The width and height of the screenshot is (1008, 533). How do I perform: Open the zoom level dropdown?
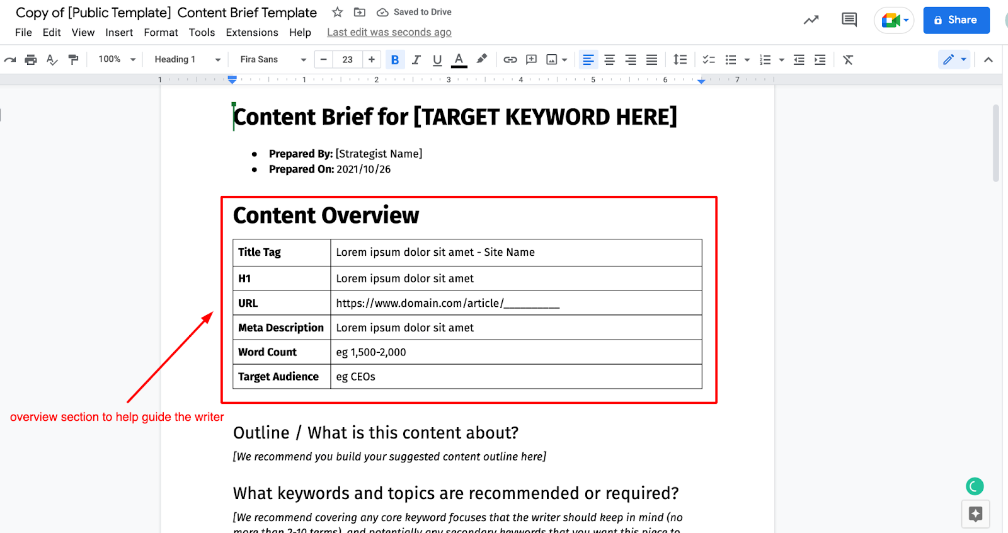[x=117, y=59]
